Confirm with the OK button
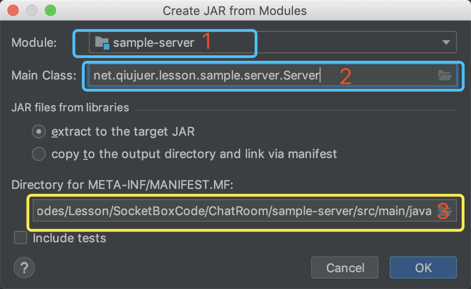The image size is (471, 289). (423, 267)
